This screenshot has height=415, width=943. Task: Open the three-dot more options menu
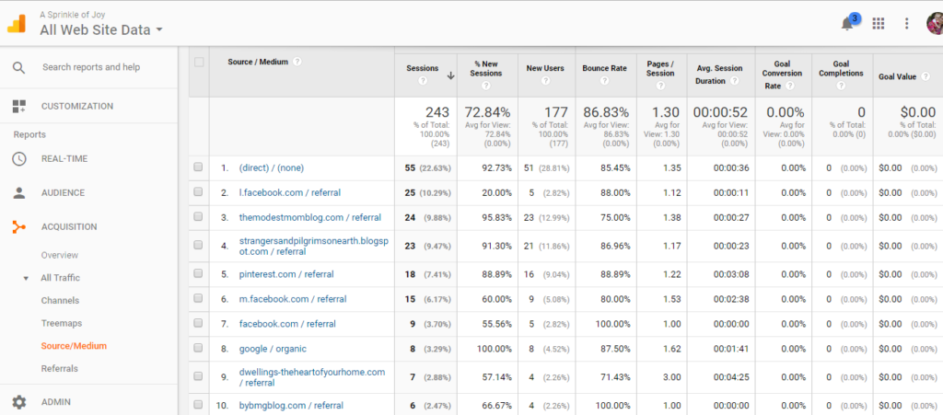pyautogui.click(x=906, y=24)
